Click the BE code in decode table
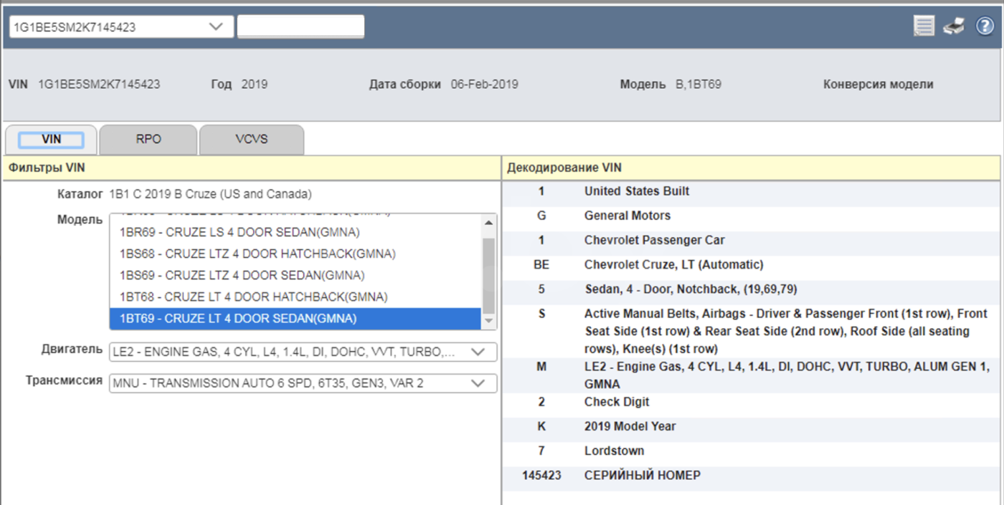The image size is (1004, 505). 541,265
